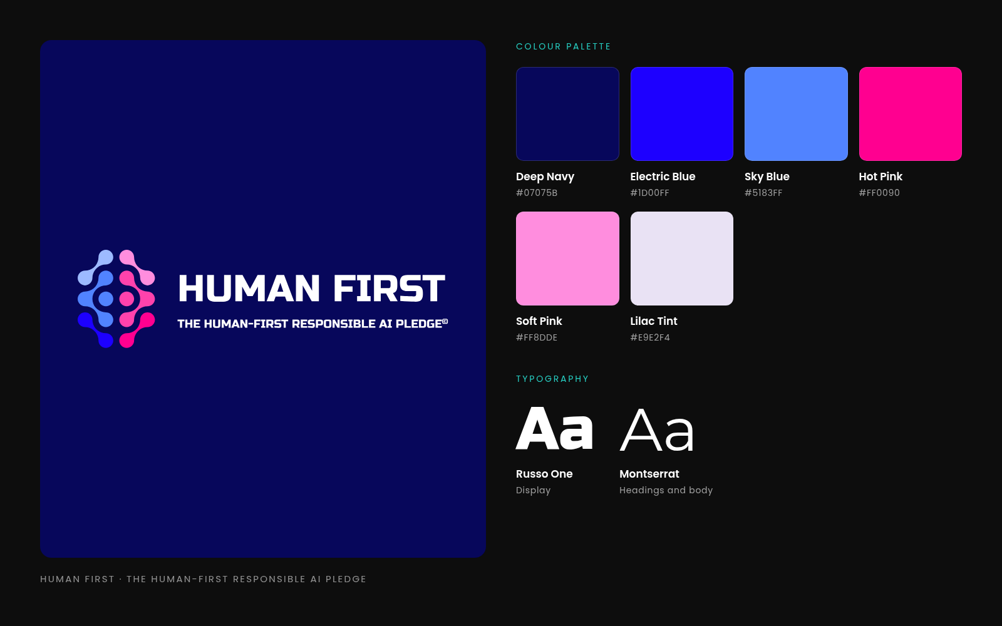Click hex code #FF8DDE

(537, 337)
